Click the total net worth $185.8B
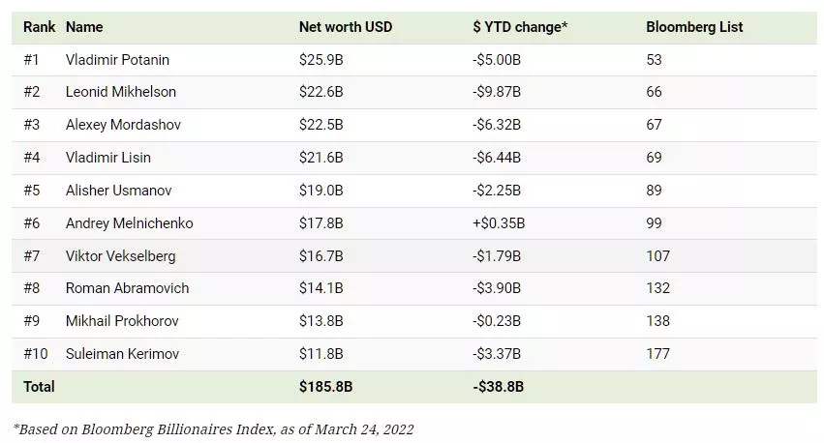Image resolution: width=824 pixels, height=443 pixels. (325, 387)
